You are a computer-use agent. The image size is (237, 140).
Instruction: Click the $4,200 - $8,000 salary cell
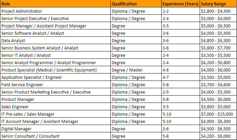[218, 136]
